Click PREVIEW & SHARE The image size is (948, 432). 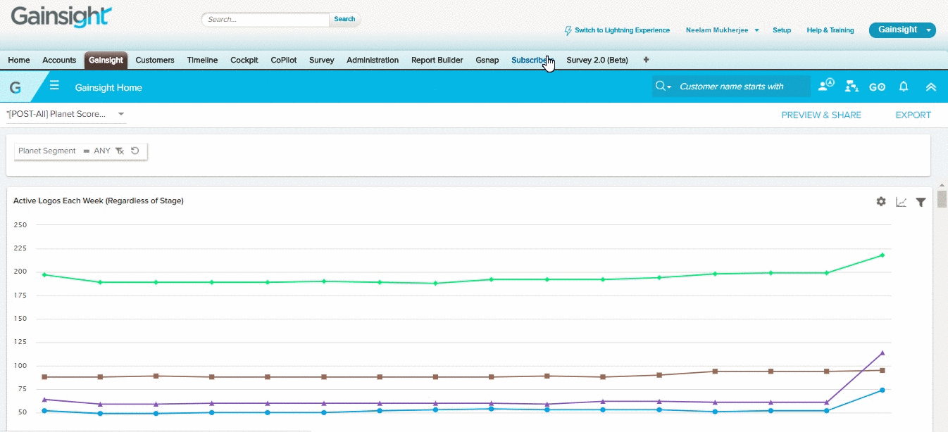click(821, 115)
